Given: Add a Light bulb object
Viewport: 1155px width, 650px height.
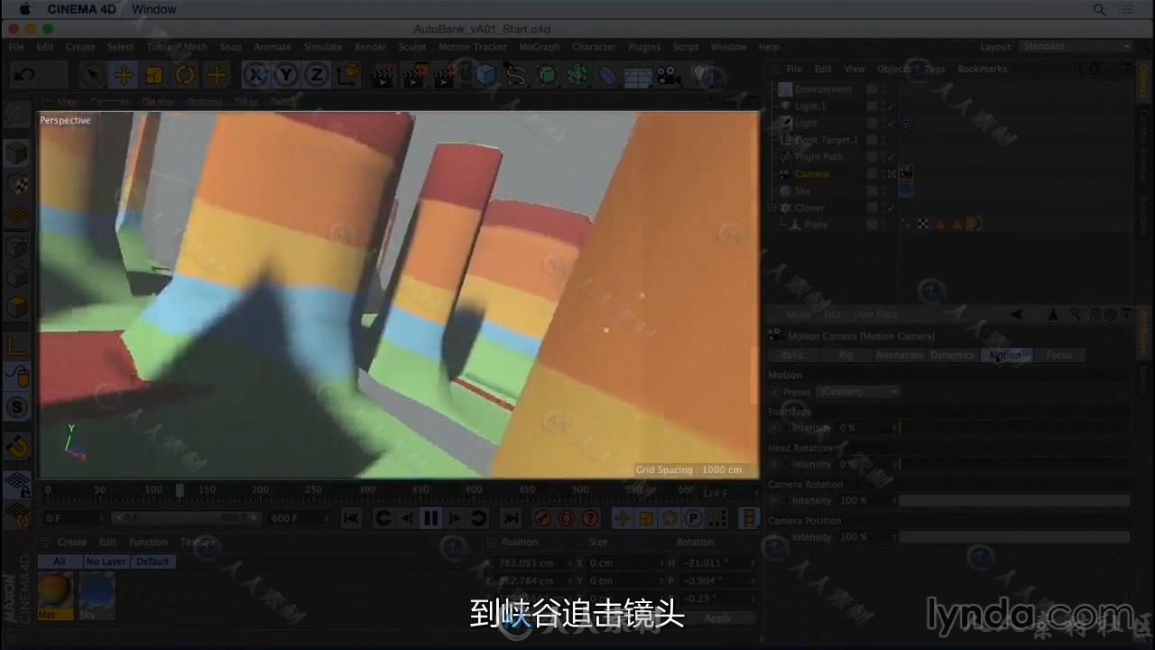Looking at the screenshot, I should point(701,76).
